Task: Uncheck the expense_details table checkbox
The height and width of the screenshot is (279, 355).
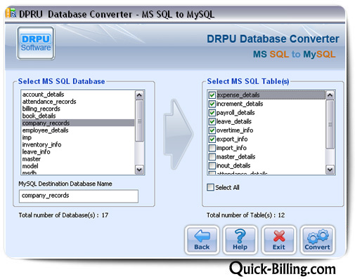Action: [x=212, y=95]
